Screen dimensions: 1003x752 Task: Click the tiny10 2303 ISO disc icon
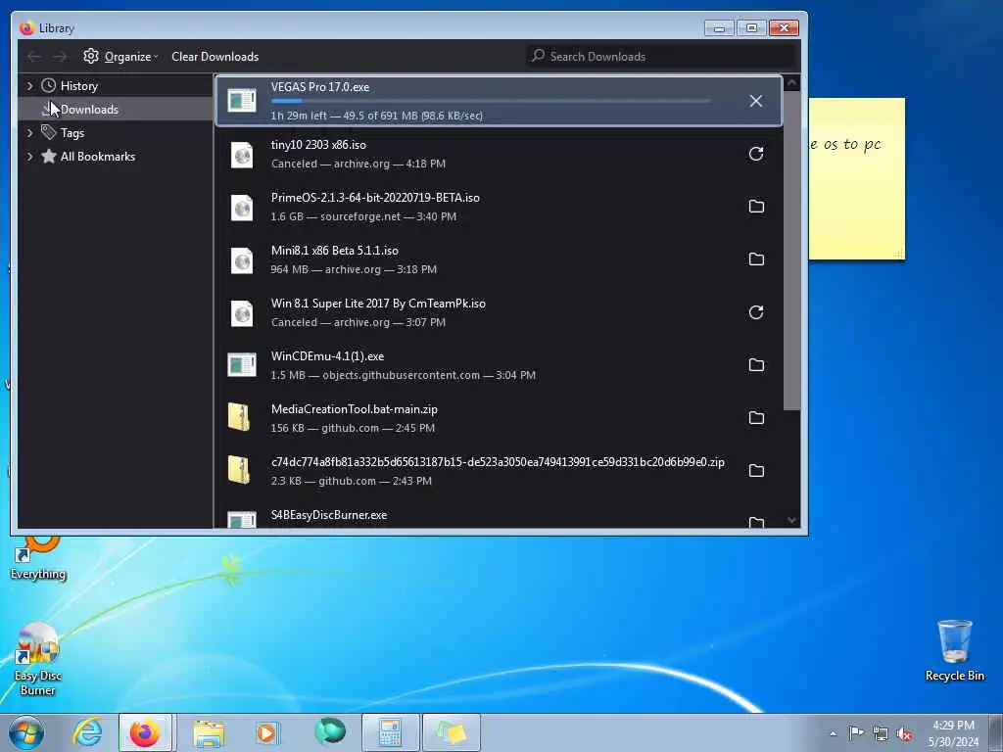click(x=242, y=154)
